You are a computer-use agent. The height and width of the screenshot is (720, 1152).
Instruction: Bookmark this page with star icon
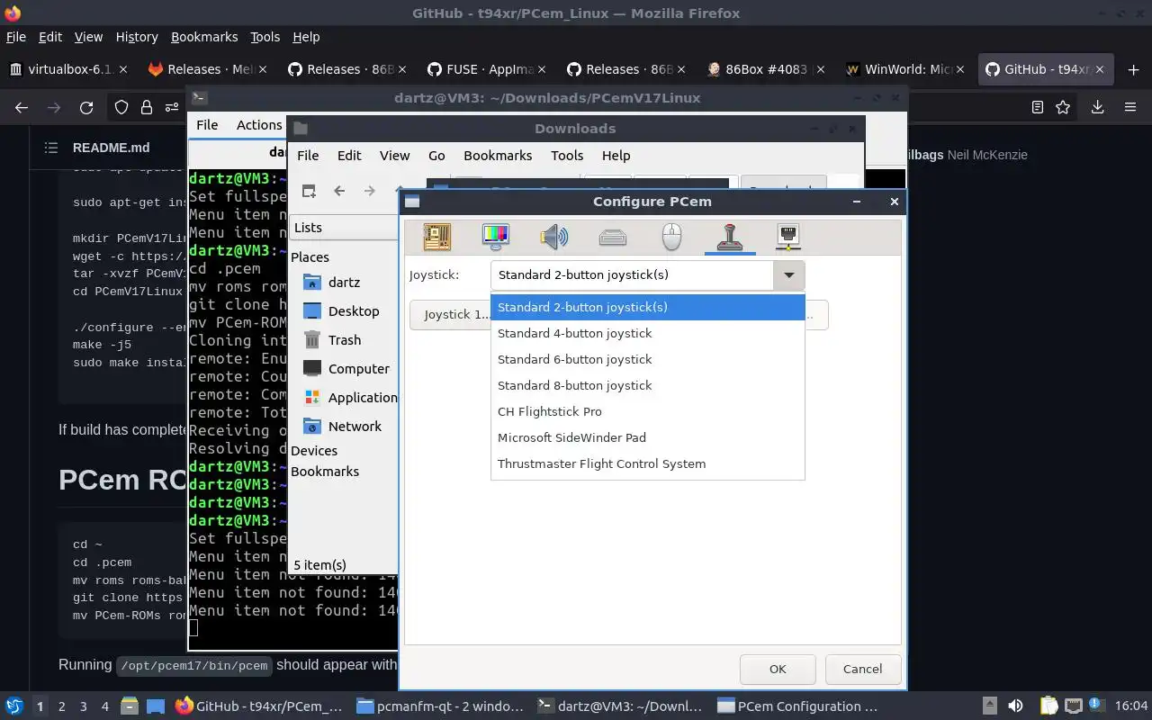1063,108
